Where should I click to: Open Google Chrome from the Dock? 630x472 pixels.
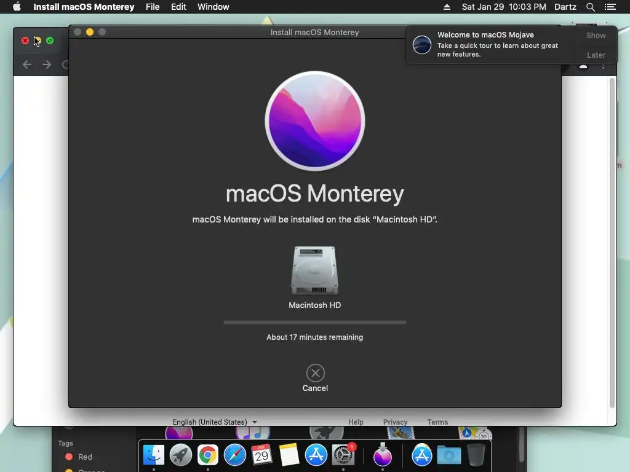(208, 455)
